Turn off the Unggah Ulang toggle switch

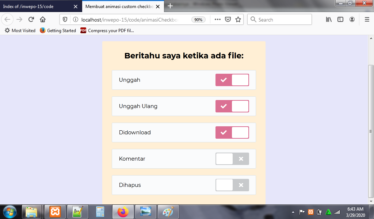(232, 106)
